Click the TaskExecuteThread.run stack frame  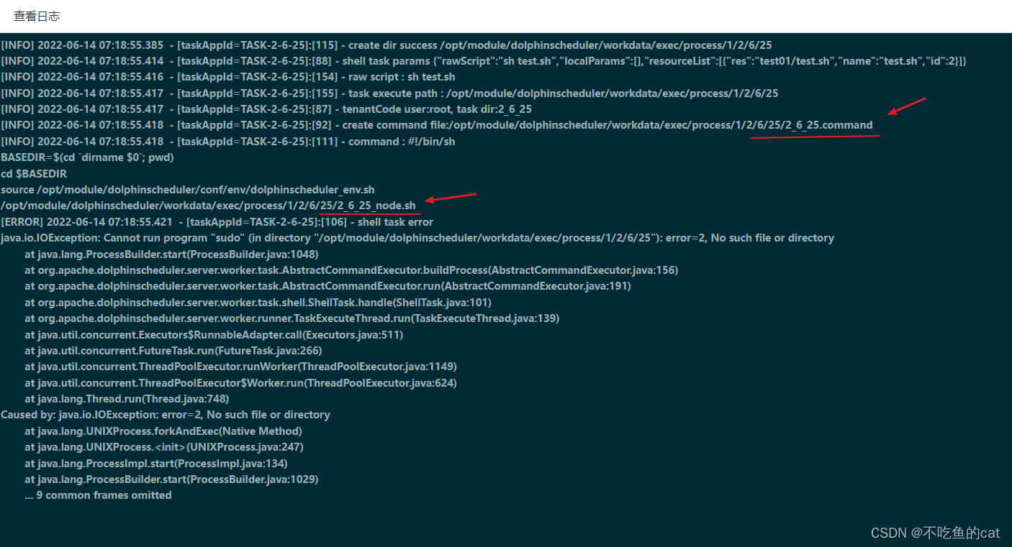[x=292, y=318]
